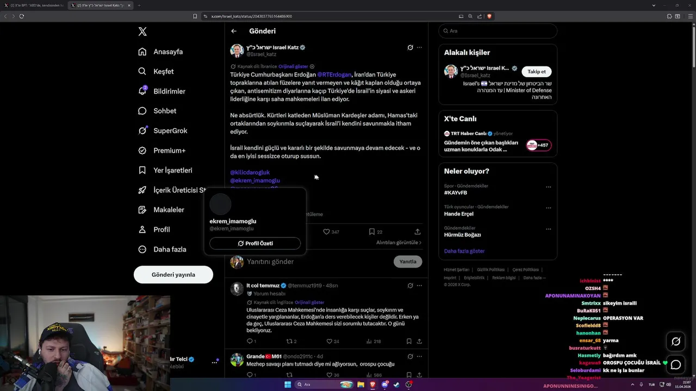Click Grok icon on Grande M61 reply
696x391 pixels.
point(411,356)
